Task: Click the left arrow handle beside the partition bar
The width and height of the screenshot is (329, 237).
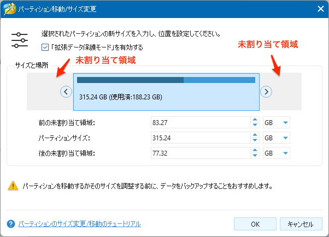Action: (x=66, y=92)
